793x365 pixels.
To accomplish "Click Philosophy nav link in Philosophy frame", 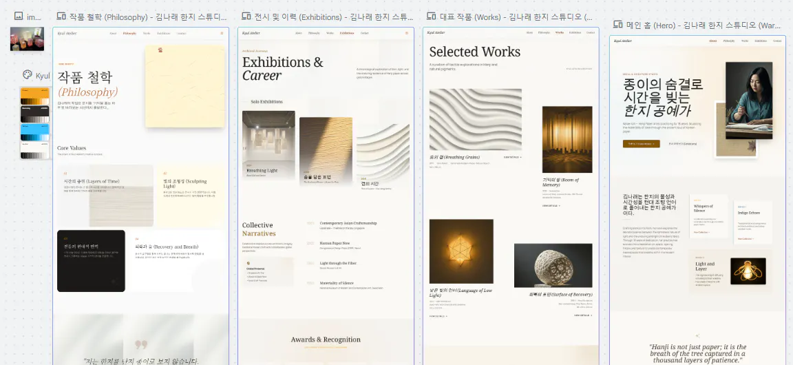I will [130, 34].
